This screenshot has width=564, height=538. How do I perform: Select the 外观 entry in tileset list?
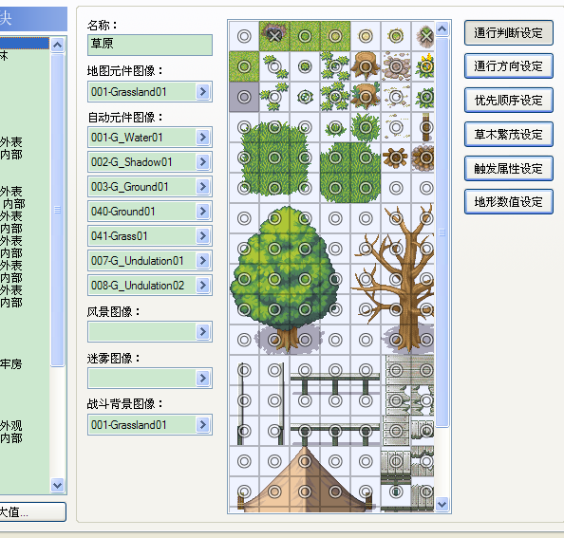pos(25,425)
